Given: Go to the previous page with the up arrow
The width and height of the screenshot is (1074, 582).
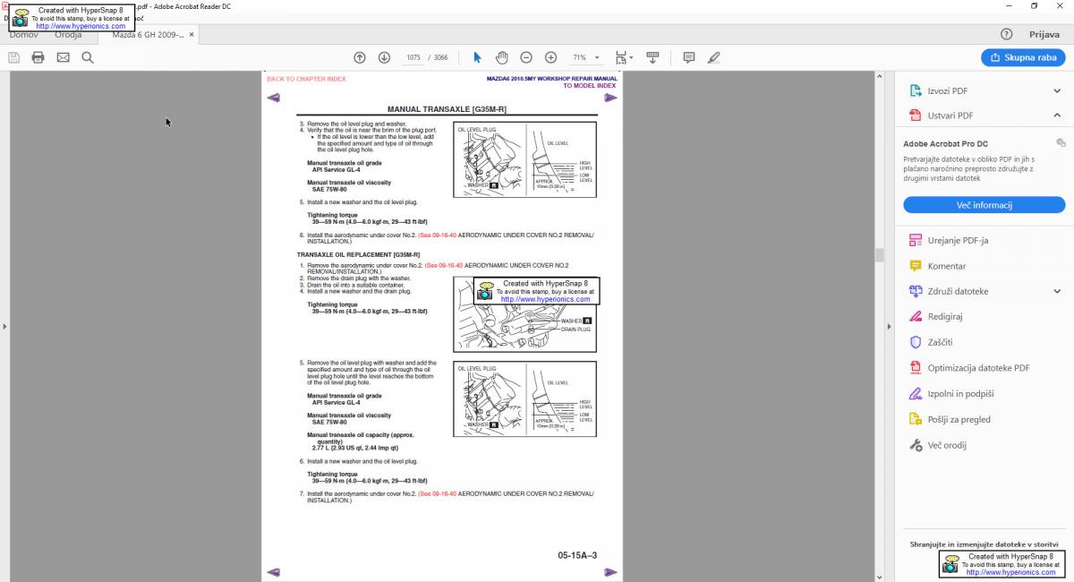Looking at the screenshot, I should click(x=360, y=57).
